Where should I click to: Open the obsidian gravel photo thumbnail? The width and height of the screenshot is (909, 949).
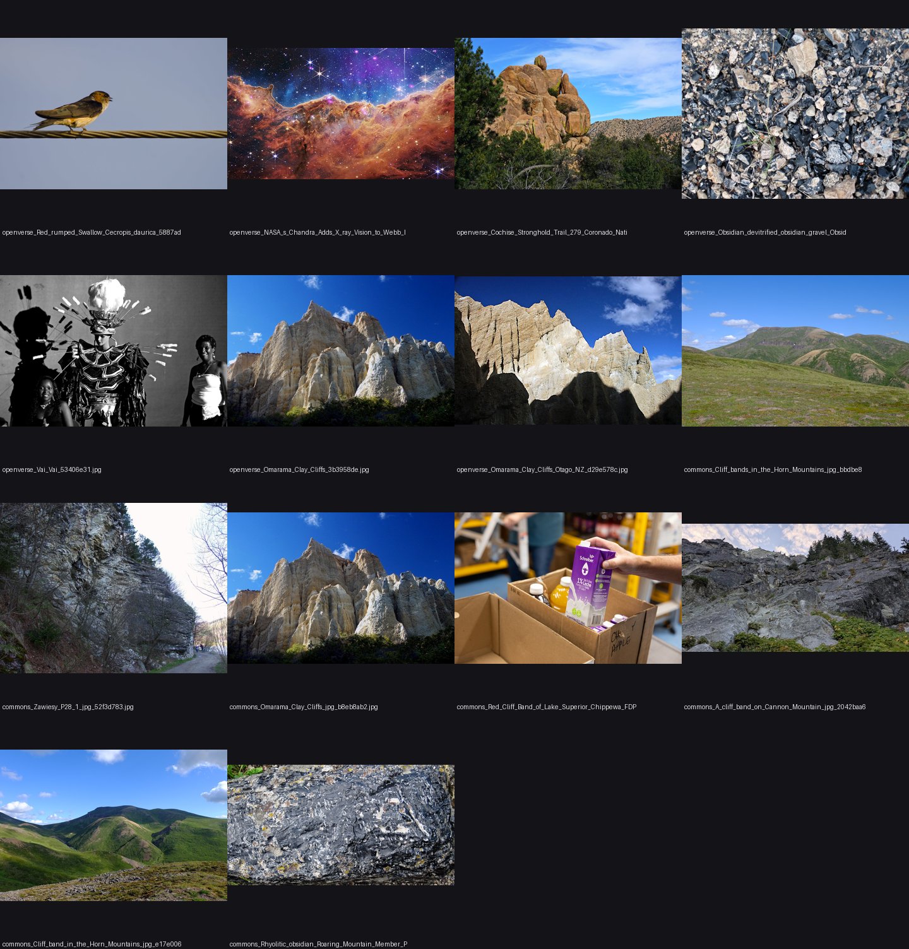tap(795, 114)
